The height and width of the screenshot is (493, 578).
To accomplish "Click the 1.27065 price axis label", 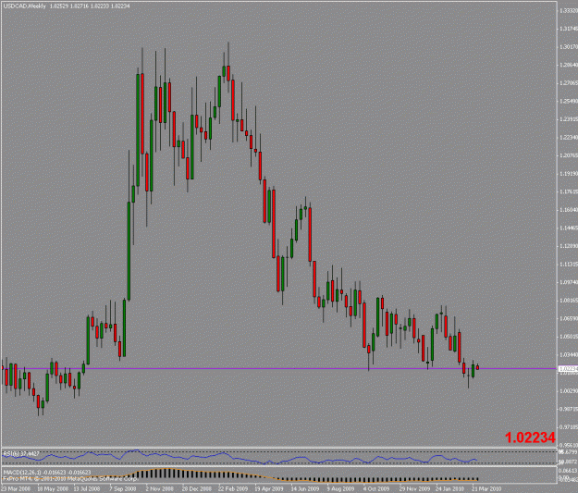I will tap(569, 83).
